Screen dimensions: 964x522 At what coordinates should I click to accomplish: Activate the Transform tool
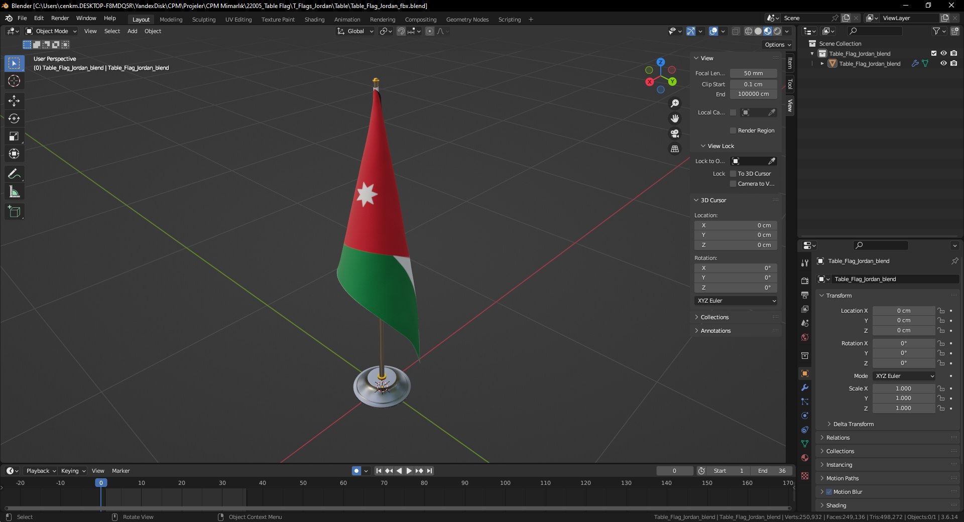coord(14,154)
